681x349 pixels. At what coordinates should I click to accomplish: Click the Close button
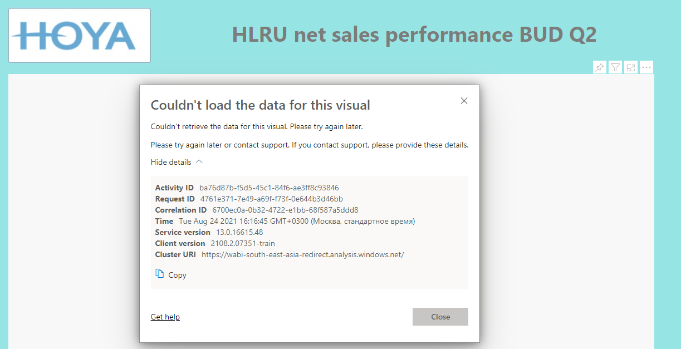click(x=440, y=317)
